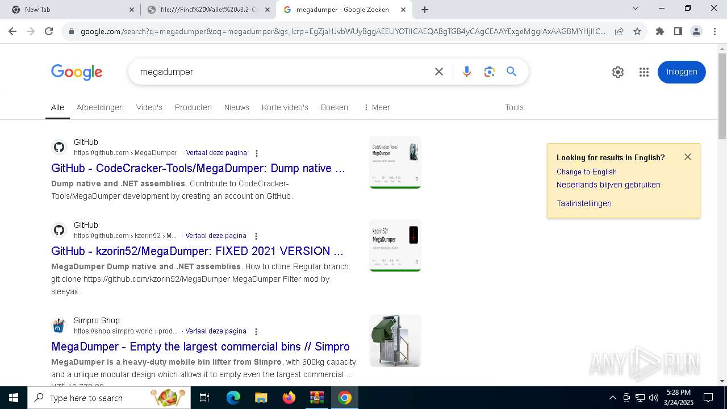
Task: Launch Firefox from taskbar
Action: click(289, 398)
